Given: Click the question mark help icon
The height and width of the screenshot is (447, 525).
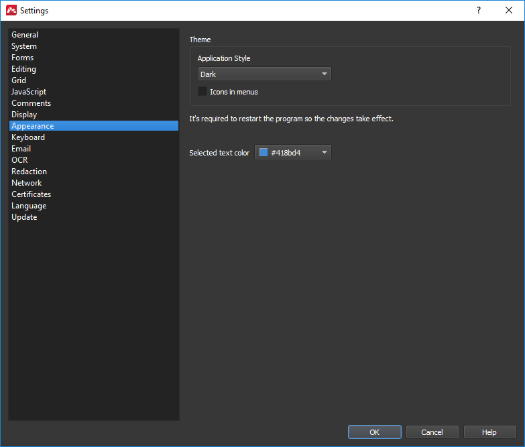Looking at the screenshot, I should pos(479,10).
